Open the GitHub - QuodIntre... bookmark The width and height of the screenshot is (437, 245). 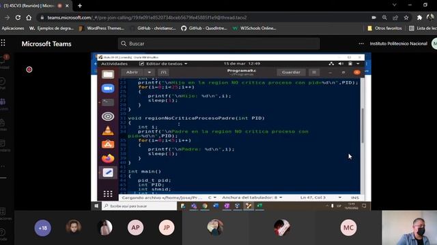point(204,29)
